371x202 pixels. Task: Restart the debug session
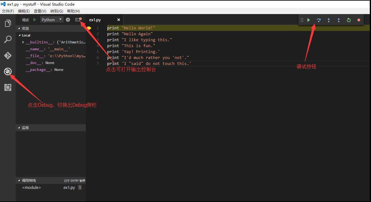[x=348, y=20]
